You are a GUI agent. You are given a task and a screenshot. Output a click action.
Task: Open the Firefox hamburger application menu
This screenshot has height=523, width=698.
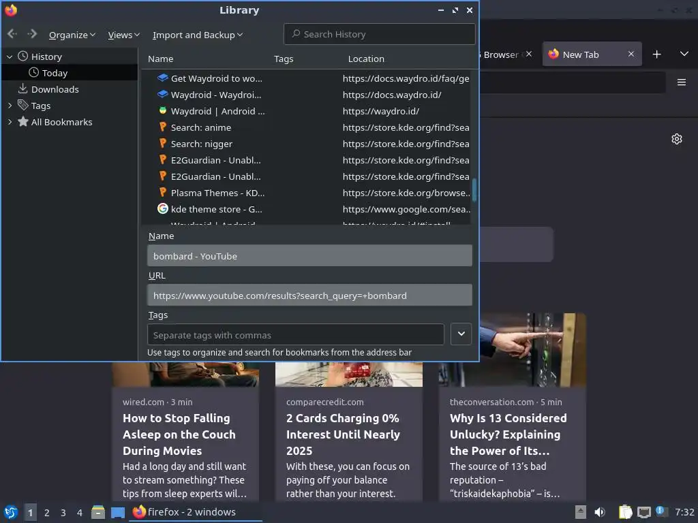pyautogui.click(x=681, y=82)
